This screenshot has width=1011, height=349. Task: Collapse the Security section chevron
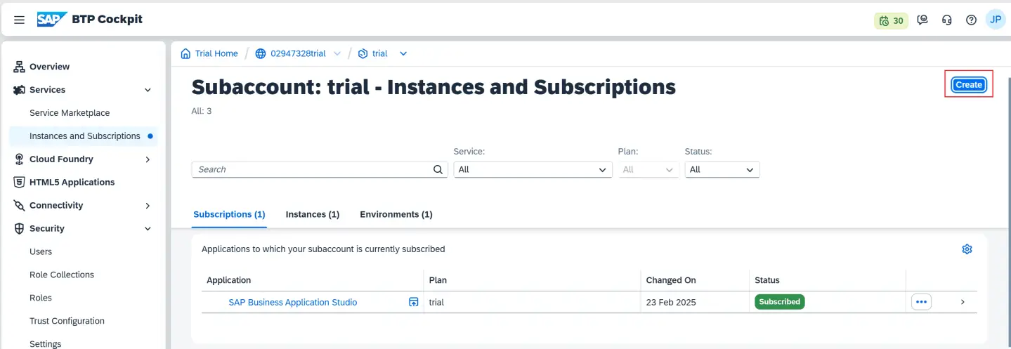pyautogui.click(x=148, y=229)
